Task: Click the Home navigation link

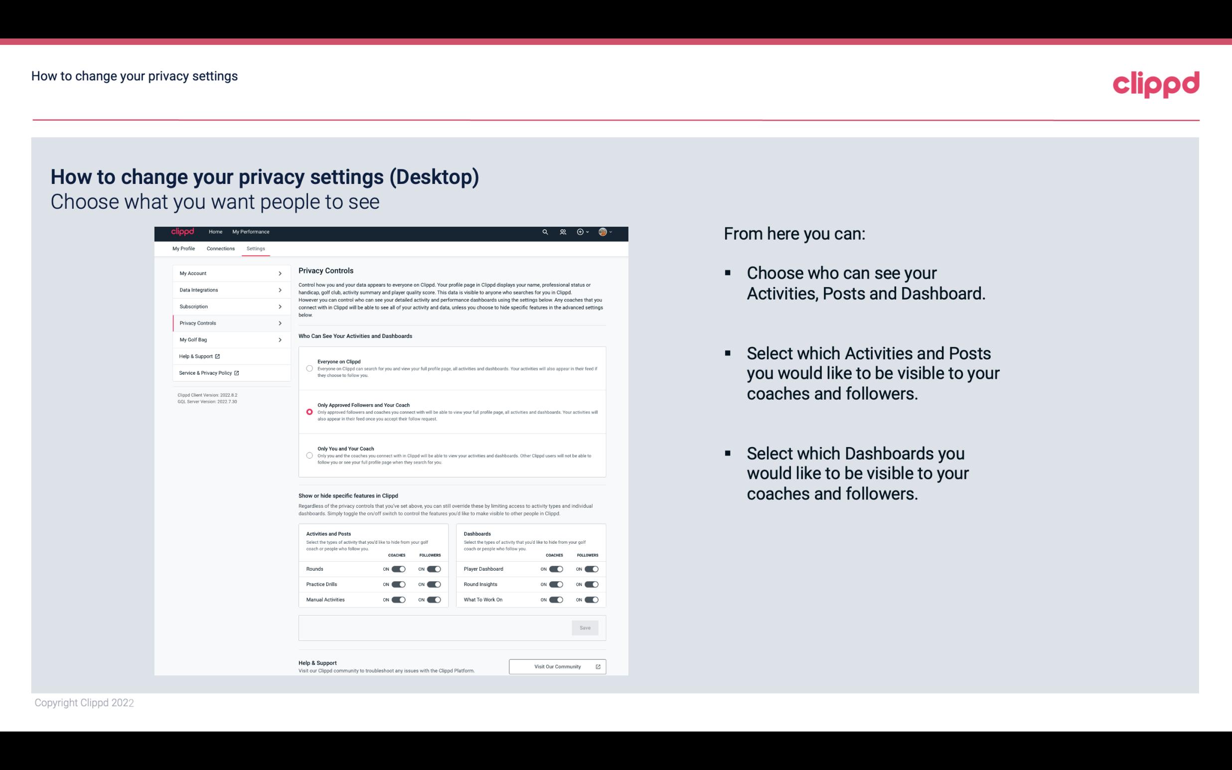Action: coord(215,232)
